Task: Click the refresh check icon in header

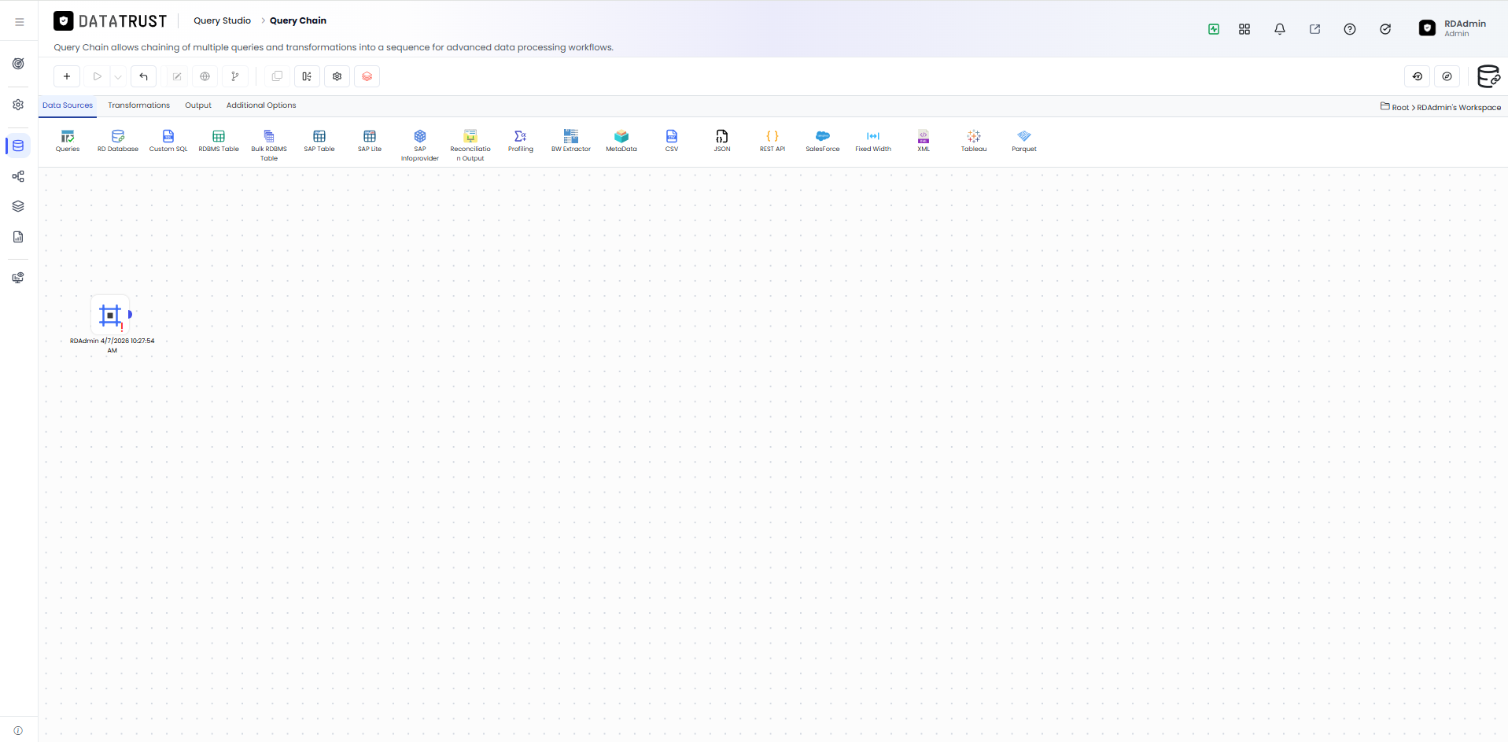Action: 1385,29
